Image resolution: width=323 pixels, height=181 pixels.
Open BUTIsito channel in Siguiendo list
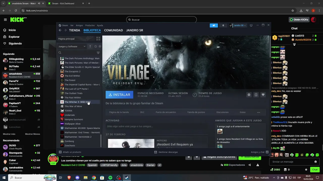tap(21, 68)
